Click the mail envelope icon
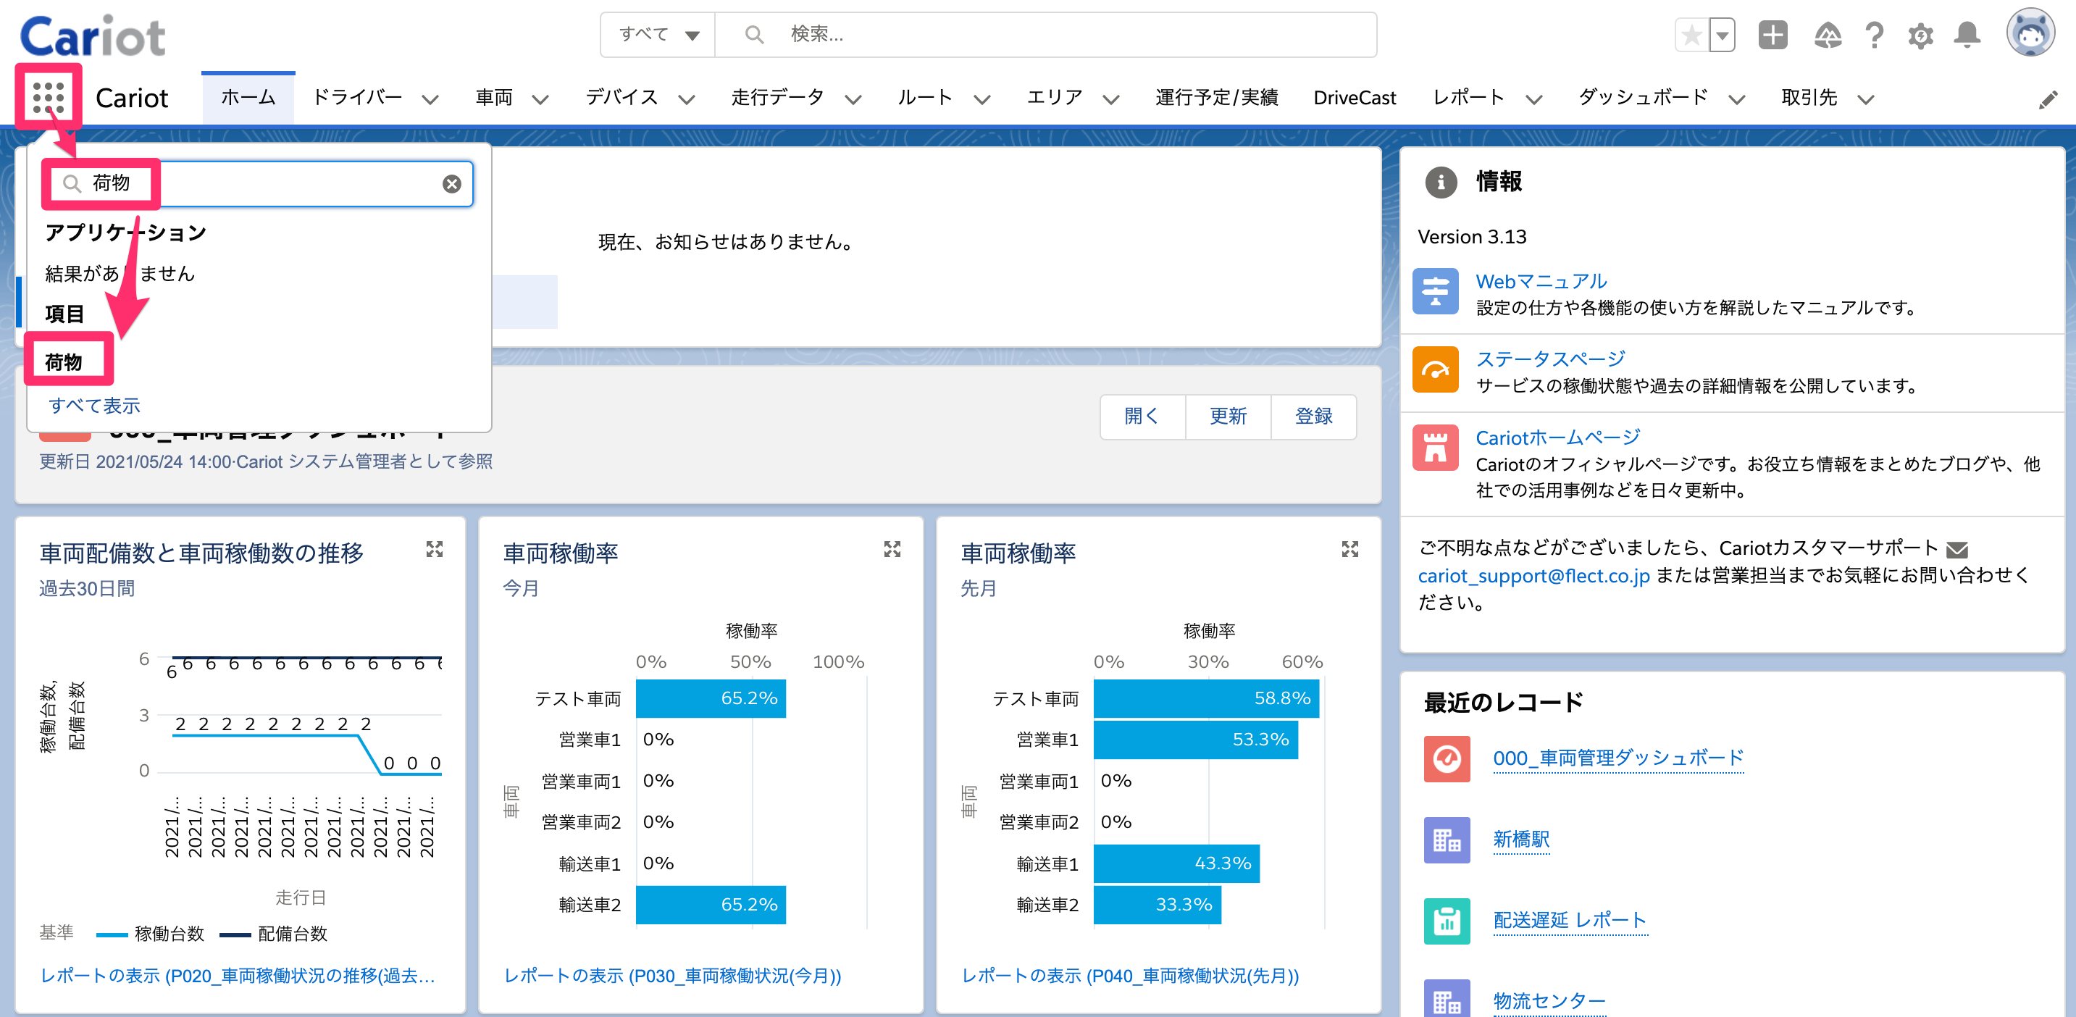Viewport: 2076px width, 1017px height. (1957, 550)
